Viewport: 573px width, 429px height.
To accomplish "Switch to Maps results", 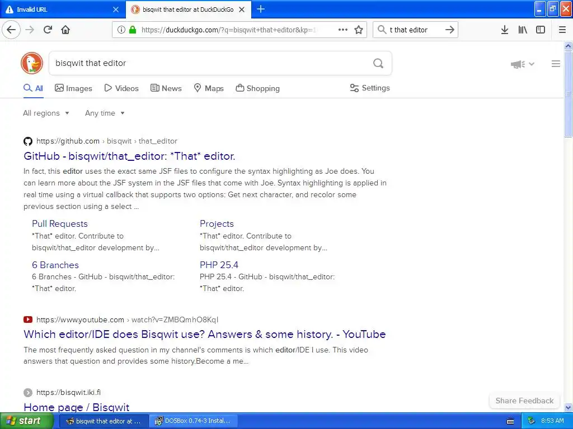I will (208, 88).
